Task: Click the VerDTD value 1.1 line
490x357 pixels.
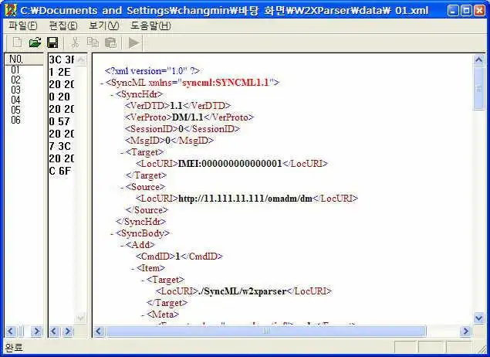Action: pos(177,106)
